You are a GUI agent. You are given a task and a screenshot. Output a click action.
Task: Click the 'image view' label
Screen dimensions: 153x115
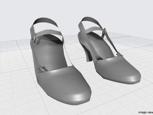tap(146, 112)
